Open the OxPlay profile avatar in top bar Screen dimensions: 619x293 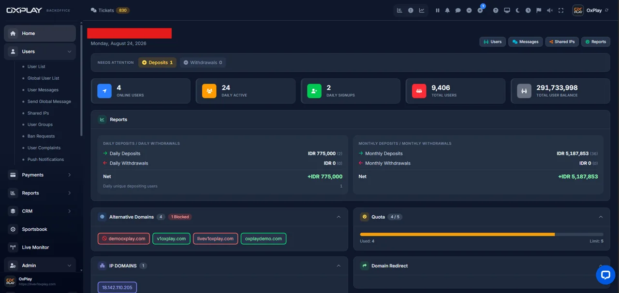tap(578, 10)
